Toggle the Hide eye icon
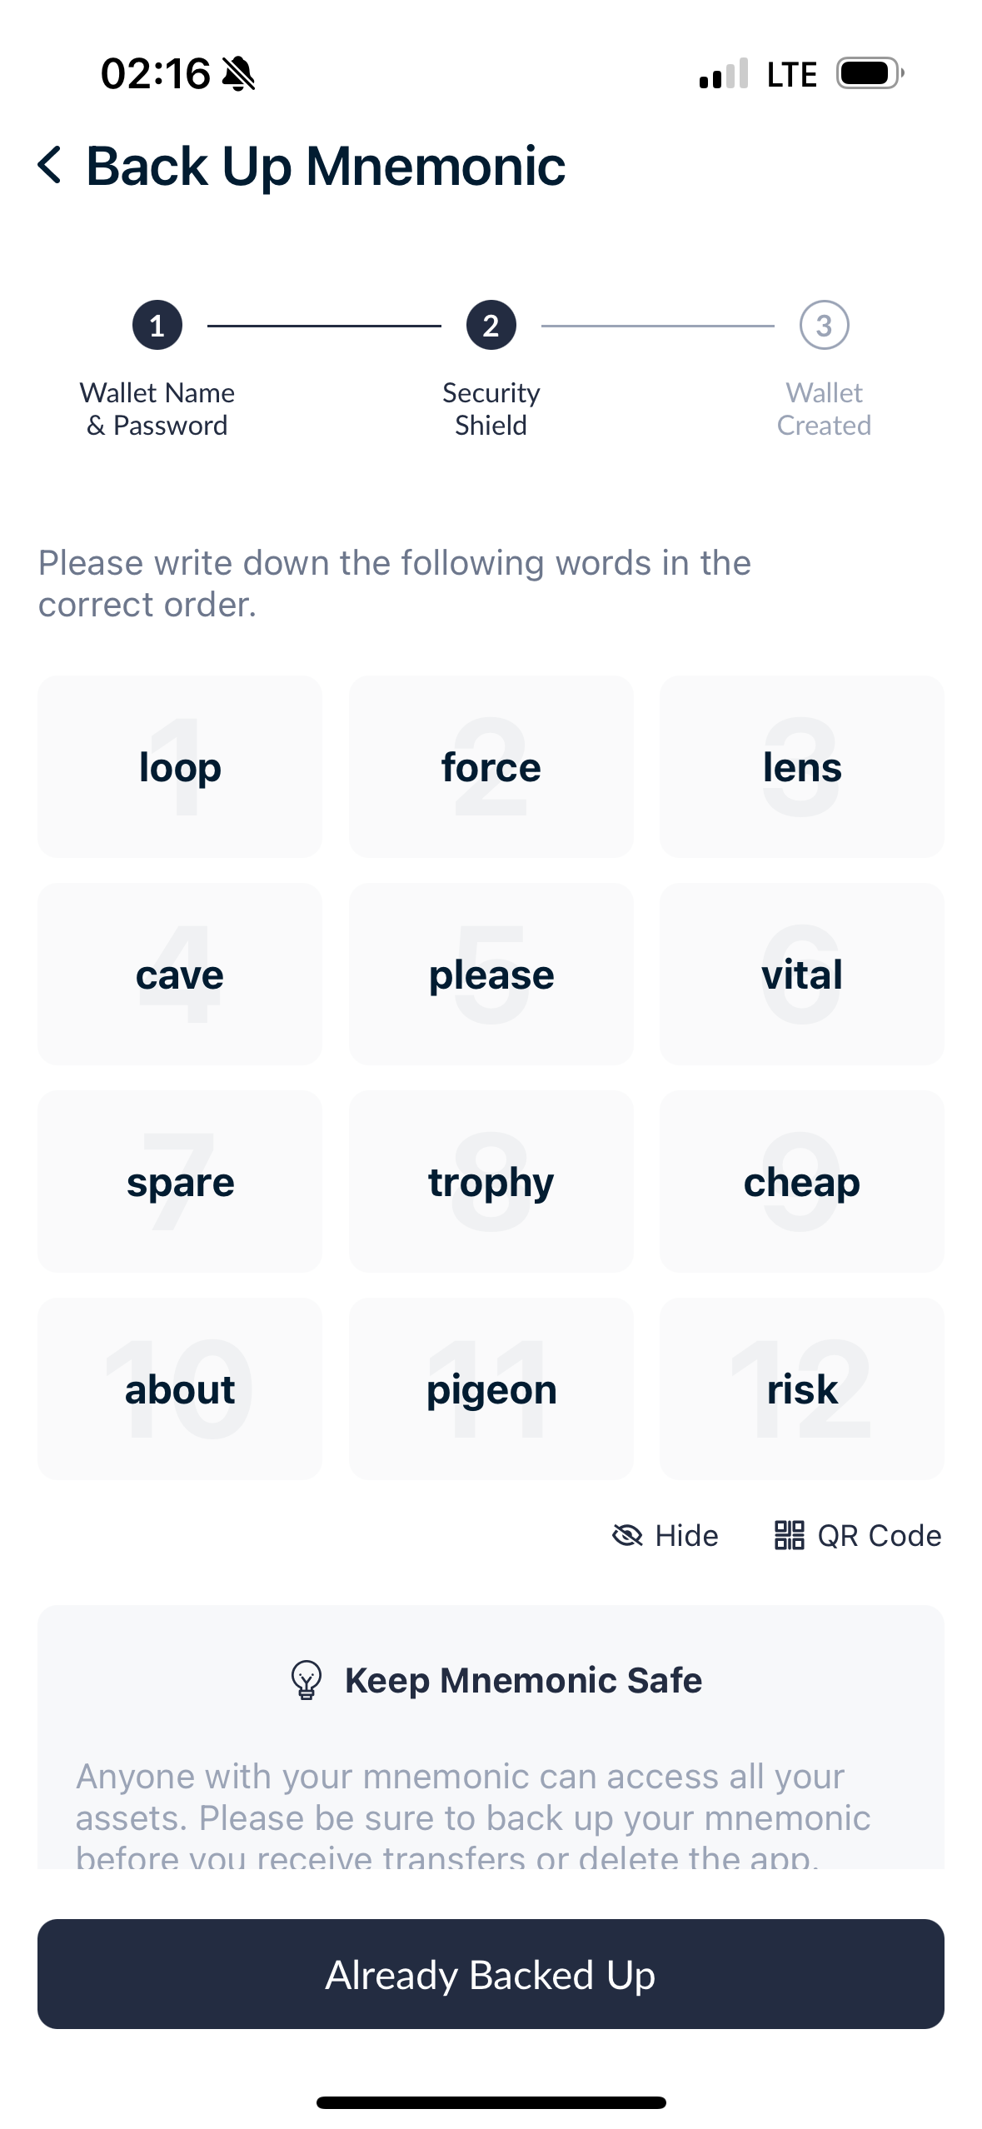Image resolution: width=982 pixels, height=2129 pixels. click(627, 1535)
